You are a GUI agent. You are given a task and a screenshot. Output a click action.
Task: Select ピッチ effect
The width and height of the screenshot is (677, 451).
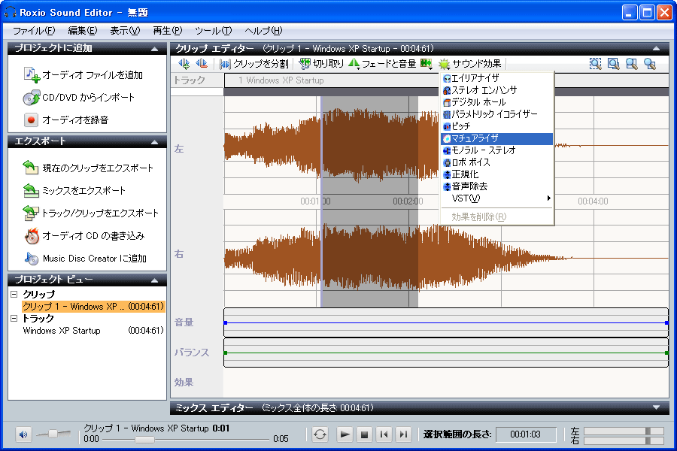click(x=496, y=126)
